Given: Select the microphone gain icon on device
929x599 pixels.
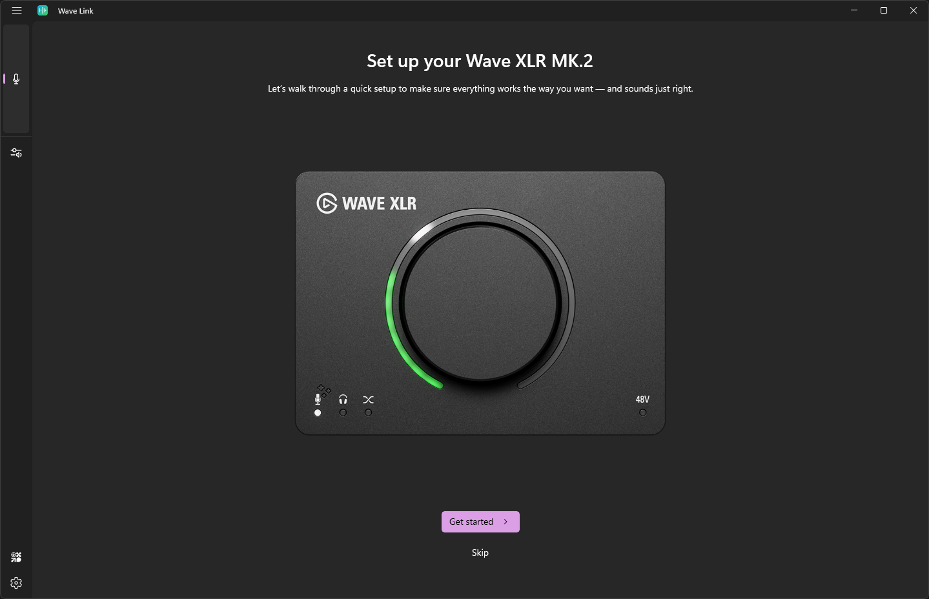Looking at the screenshot, I should pyautogui.click(x=318, y=400).
